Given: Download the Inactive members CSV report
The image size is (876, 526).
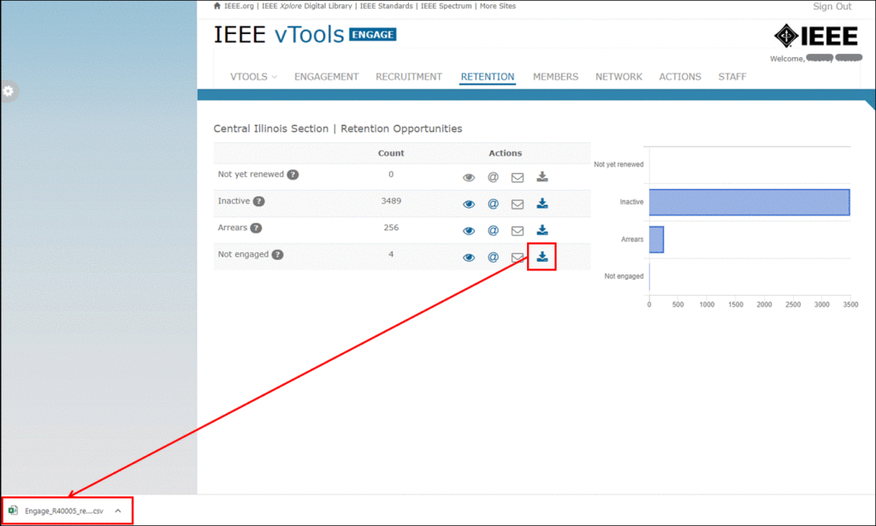Looking at the screenshot, I should 542,204.
